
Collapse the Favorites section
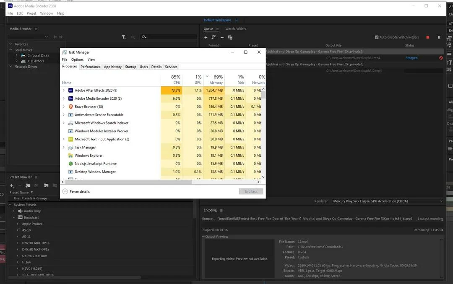[10, 44]
